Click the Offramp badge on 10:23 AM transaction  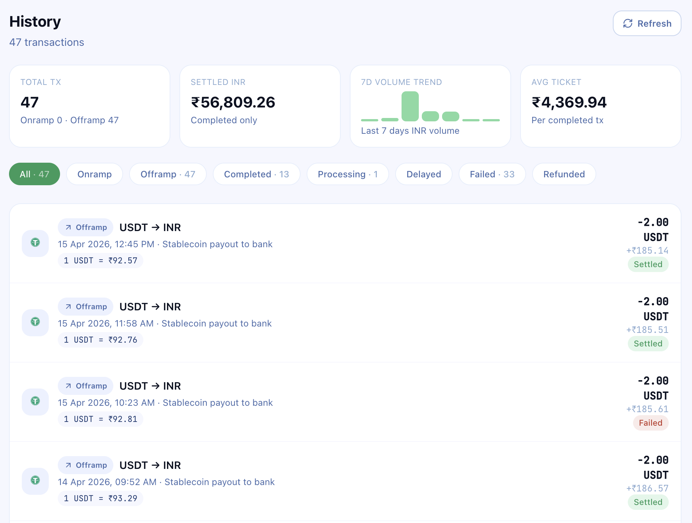point(86,386)
